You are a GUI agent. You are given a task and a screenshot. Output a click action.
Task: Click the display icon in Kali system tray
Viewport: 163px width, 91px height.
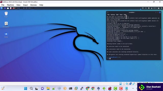coord(143,8)
